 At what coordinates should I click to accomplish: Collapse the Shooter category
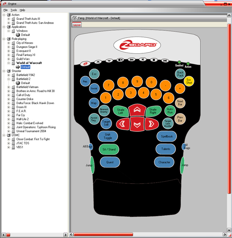click(4, 71)
